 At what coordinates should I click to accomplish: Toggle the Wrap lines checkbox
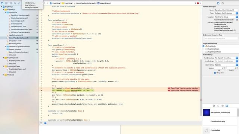tap(215, 73)
